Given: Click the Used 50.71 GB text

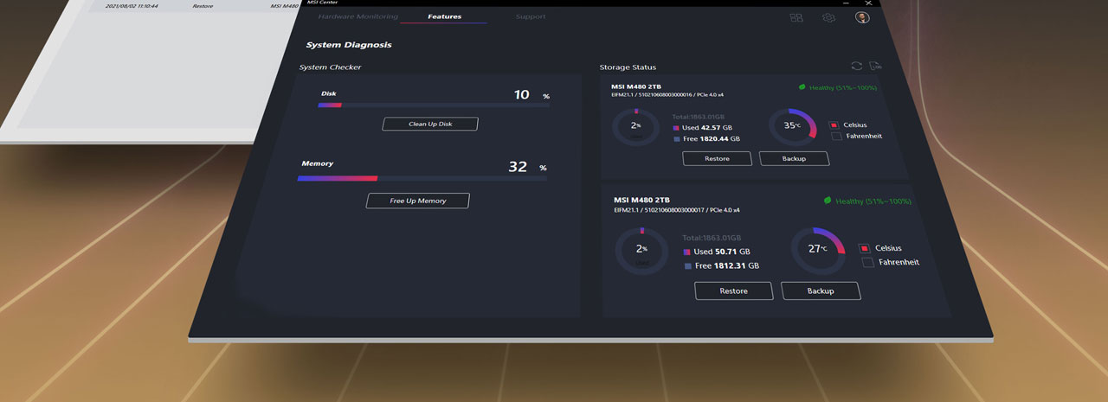Looking at the screenshot, I should pyautogui.click(x=721, y=252).
